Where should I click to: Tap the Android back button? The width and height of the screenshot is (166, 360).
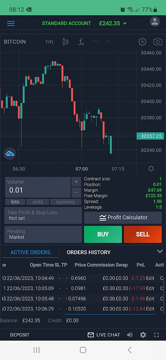point(129,350)
